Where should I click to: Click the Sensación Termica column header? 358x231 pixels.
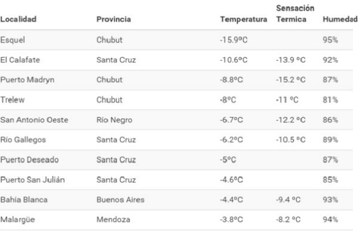click(295, 14)
